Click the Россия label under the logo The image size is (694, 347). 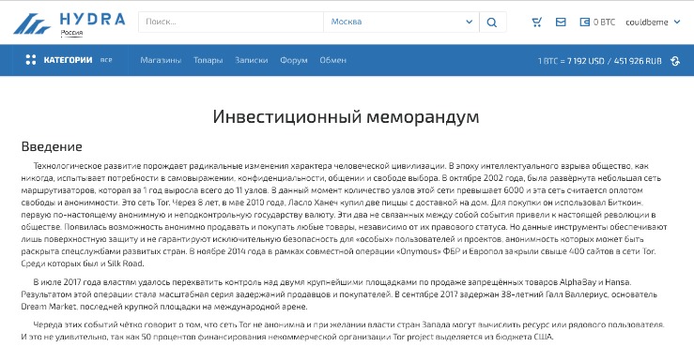(x=71, y=33)
